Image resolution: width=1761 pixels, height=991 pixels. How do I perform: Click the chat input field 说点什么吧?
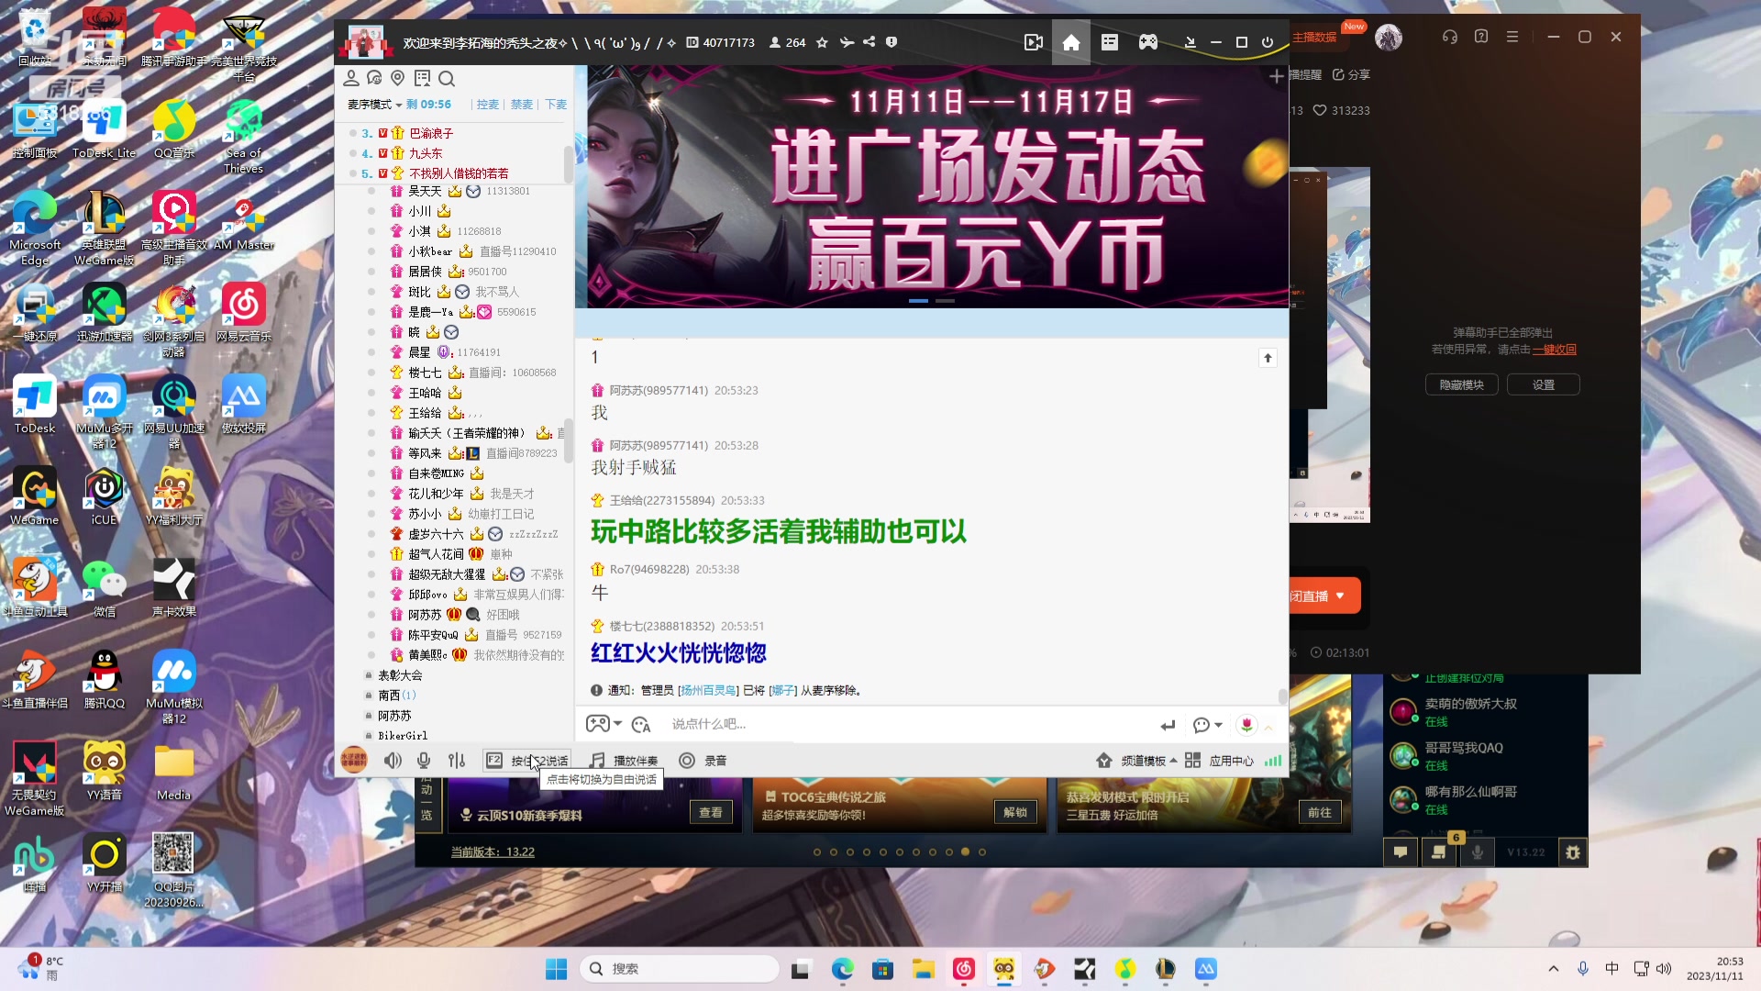coord(908,724)
